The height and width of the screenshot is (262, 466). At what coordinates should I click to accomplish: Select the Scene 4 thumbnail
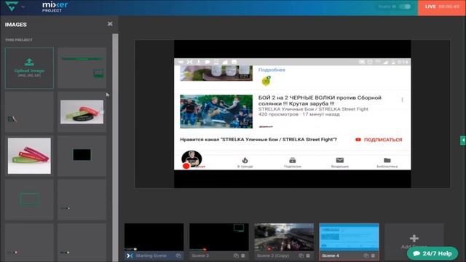(349, 237)
